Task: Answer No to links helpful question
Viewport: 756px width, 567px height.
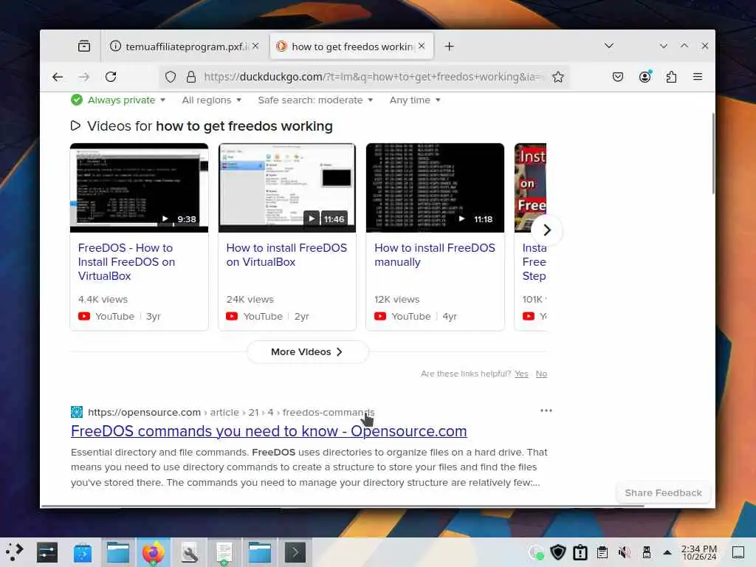Action: [541, 374]
